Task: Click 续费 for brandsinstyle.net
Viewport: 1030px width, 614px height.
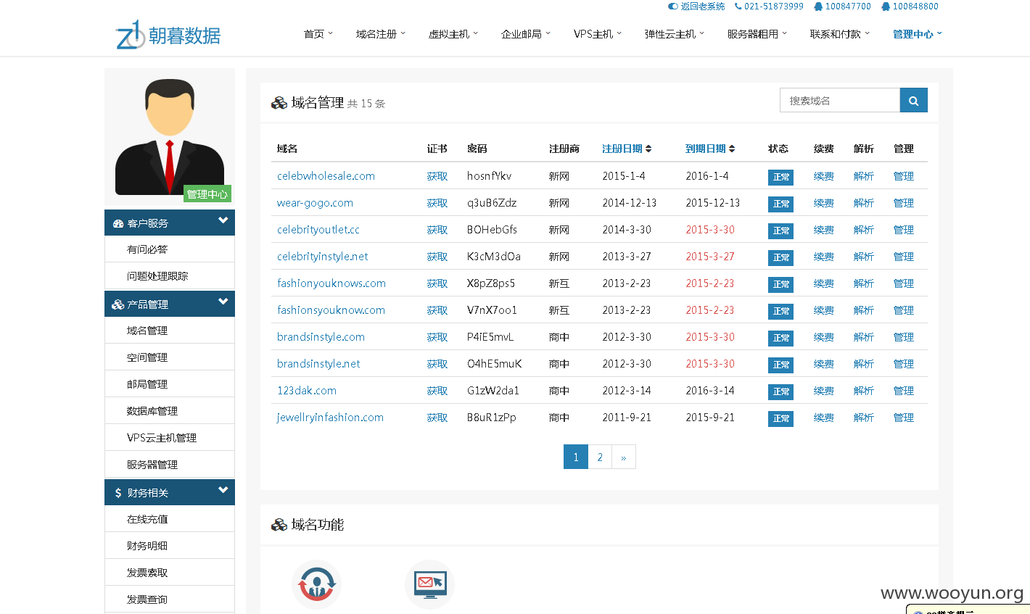Action: (824, 364)
